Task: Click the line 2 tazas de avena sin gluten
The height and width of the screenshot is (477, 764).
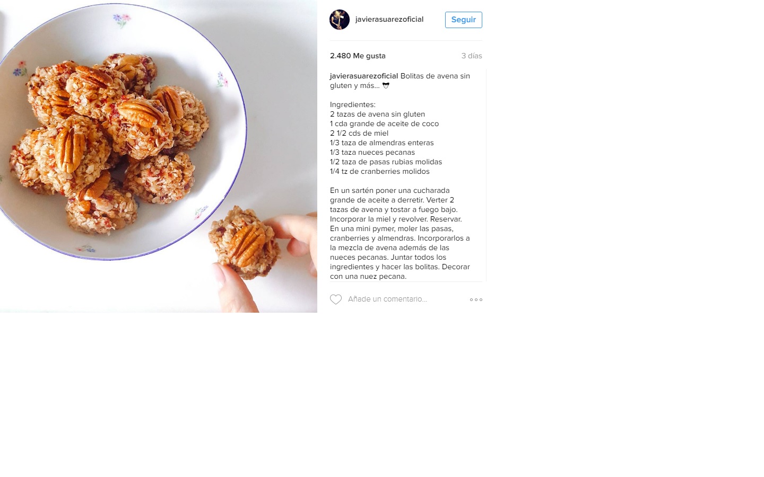Action: pyautogui.click(x=377, y=114)
